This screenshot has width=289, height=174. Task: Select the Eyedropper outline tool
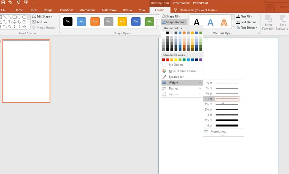point(176,77)
